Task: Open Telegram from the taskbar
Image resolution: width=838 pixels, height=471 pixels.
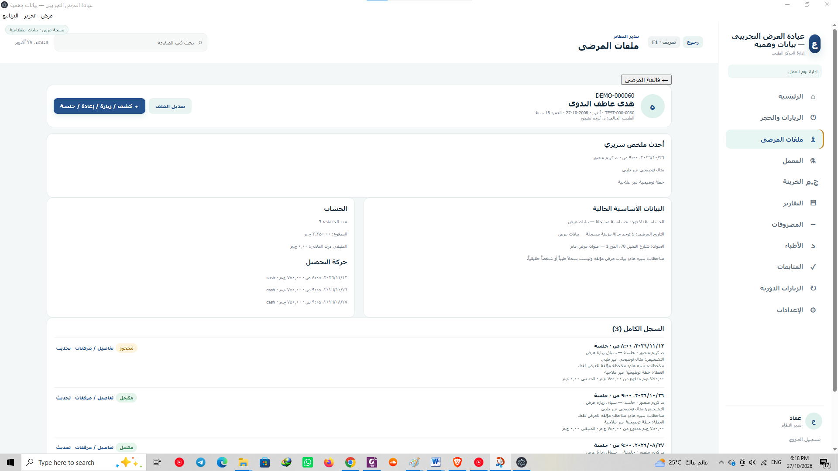Action: pyautogui.click(x=201, y=462)
